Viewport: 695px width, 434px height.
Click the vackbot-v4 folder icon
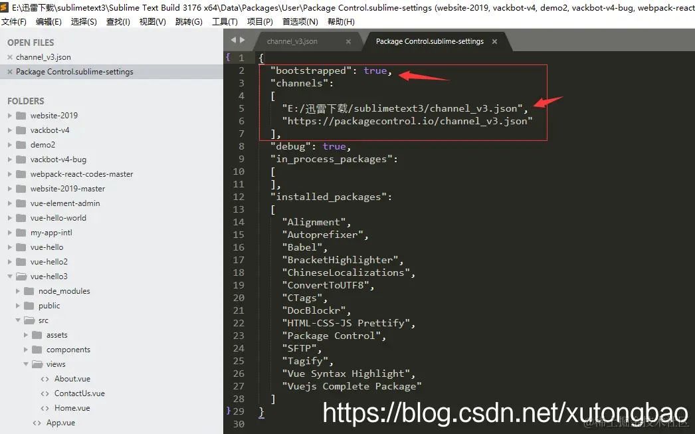pos(21,130)
